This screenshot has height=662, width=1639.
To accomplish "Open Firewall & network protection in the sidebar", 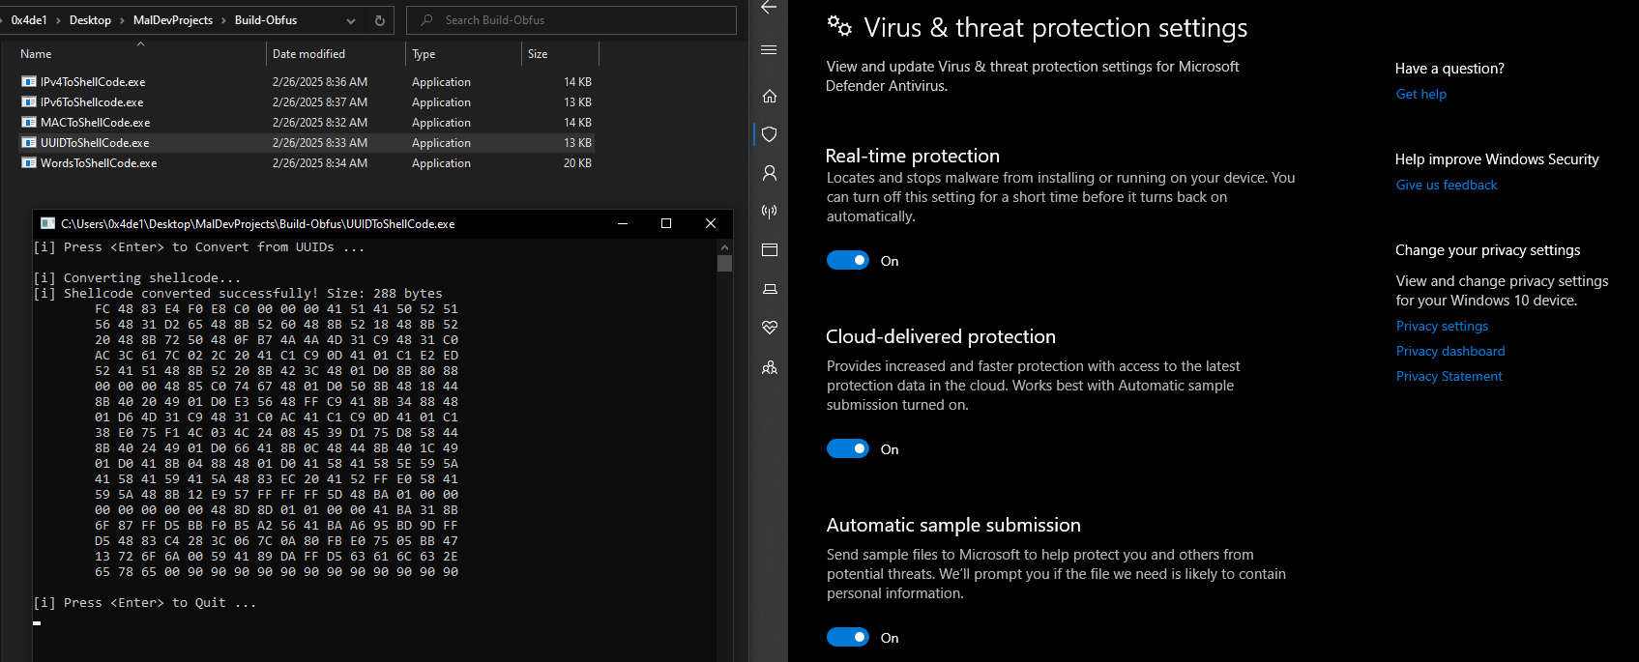I will pyautogui.click(x=770, y=212).
